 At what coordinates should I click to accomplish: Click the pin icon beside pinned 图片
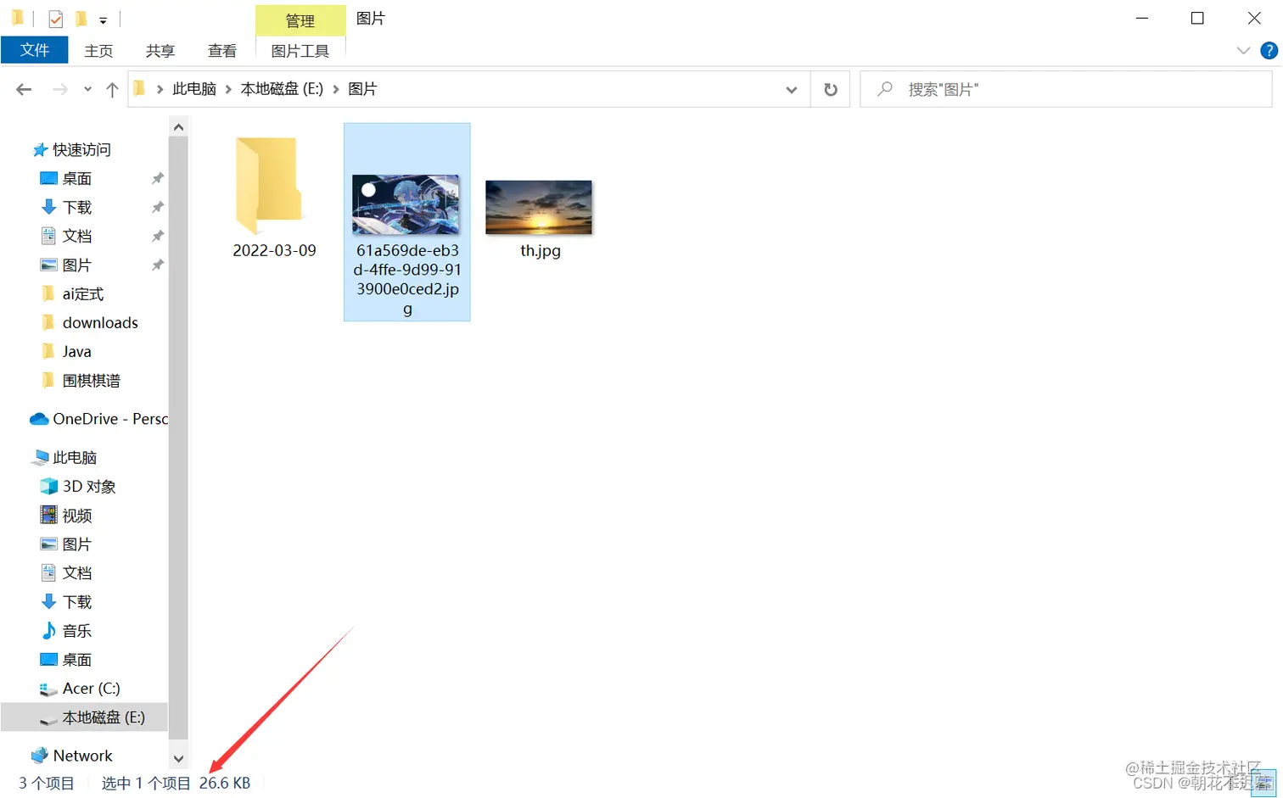(x=157, y=265)
